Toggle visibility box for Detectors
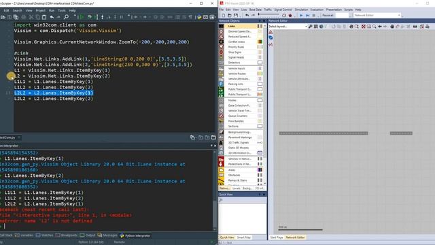This screenshot has height=245, width=435. pos(260,63)
